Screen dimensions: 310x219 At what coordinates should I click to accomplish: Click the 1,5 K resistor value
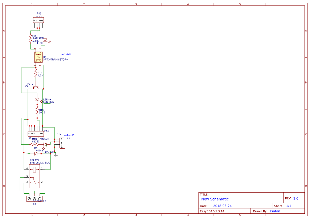(41, 75)
